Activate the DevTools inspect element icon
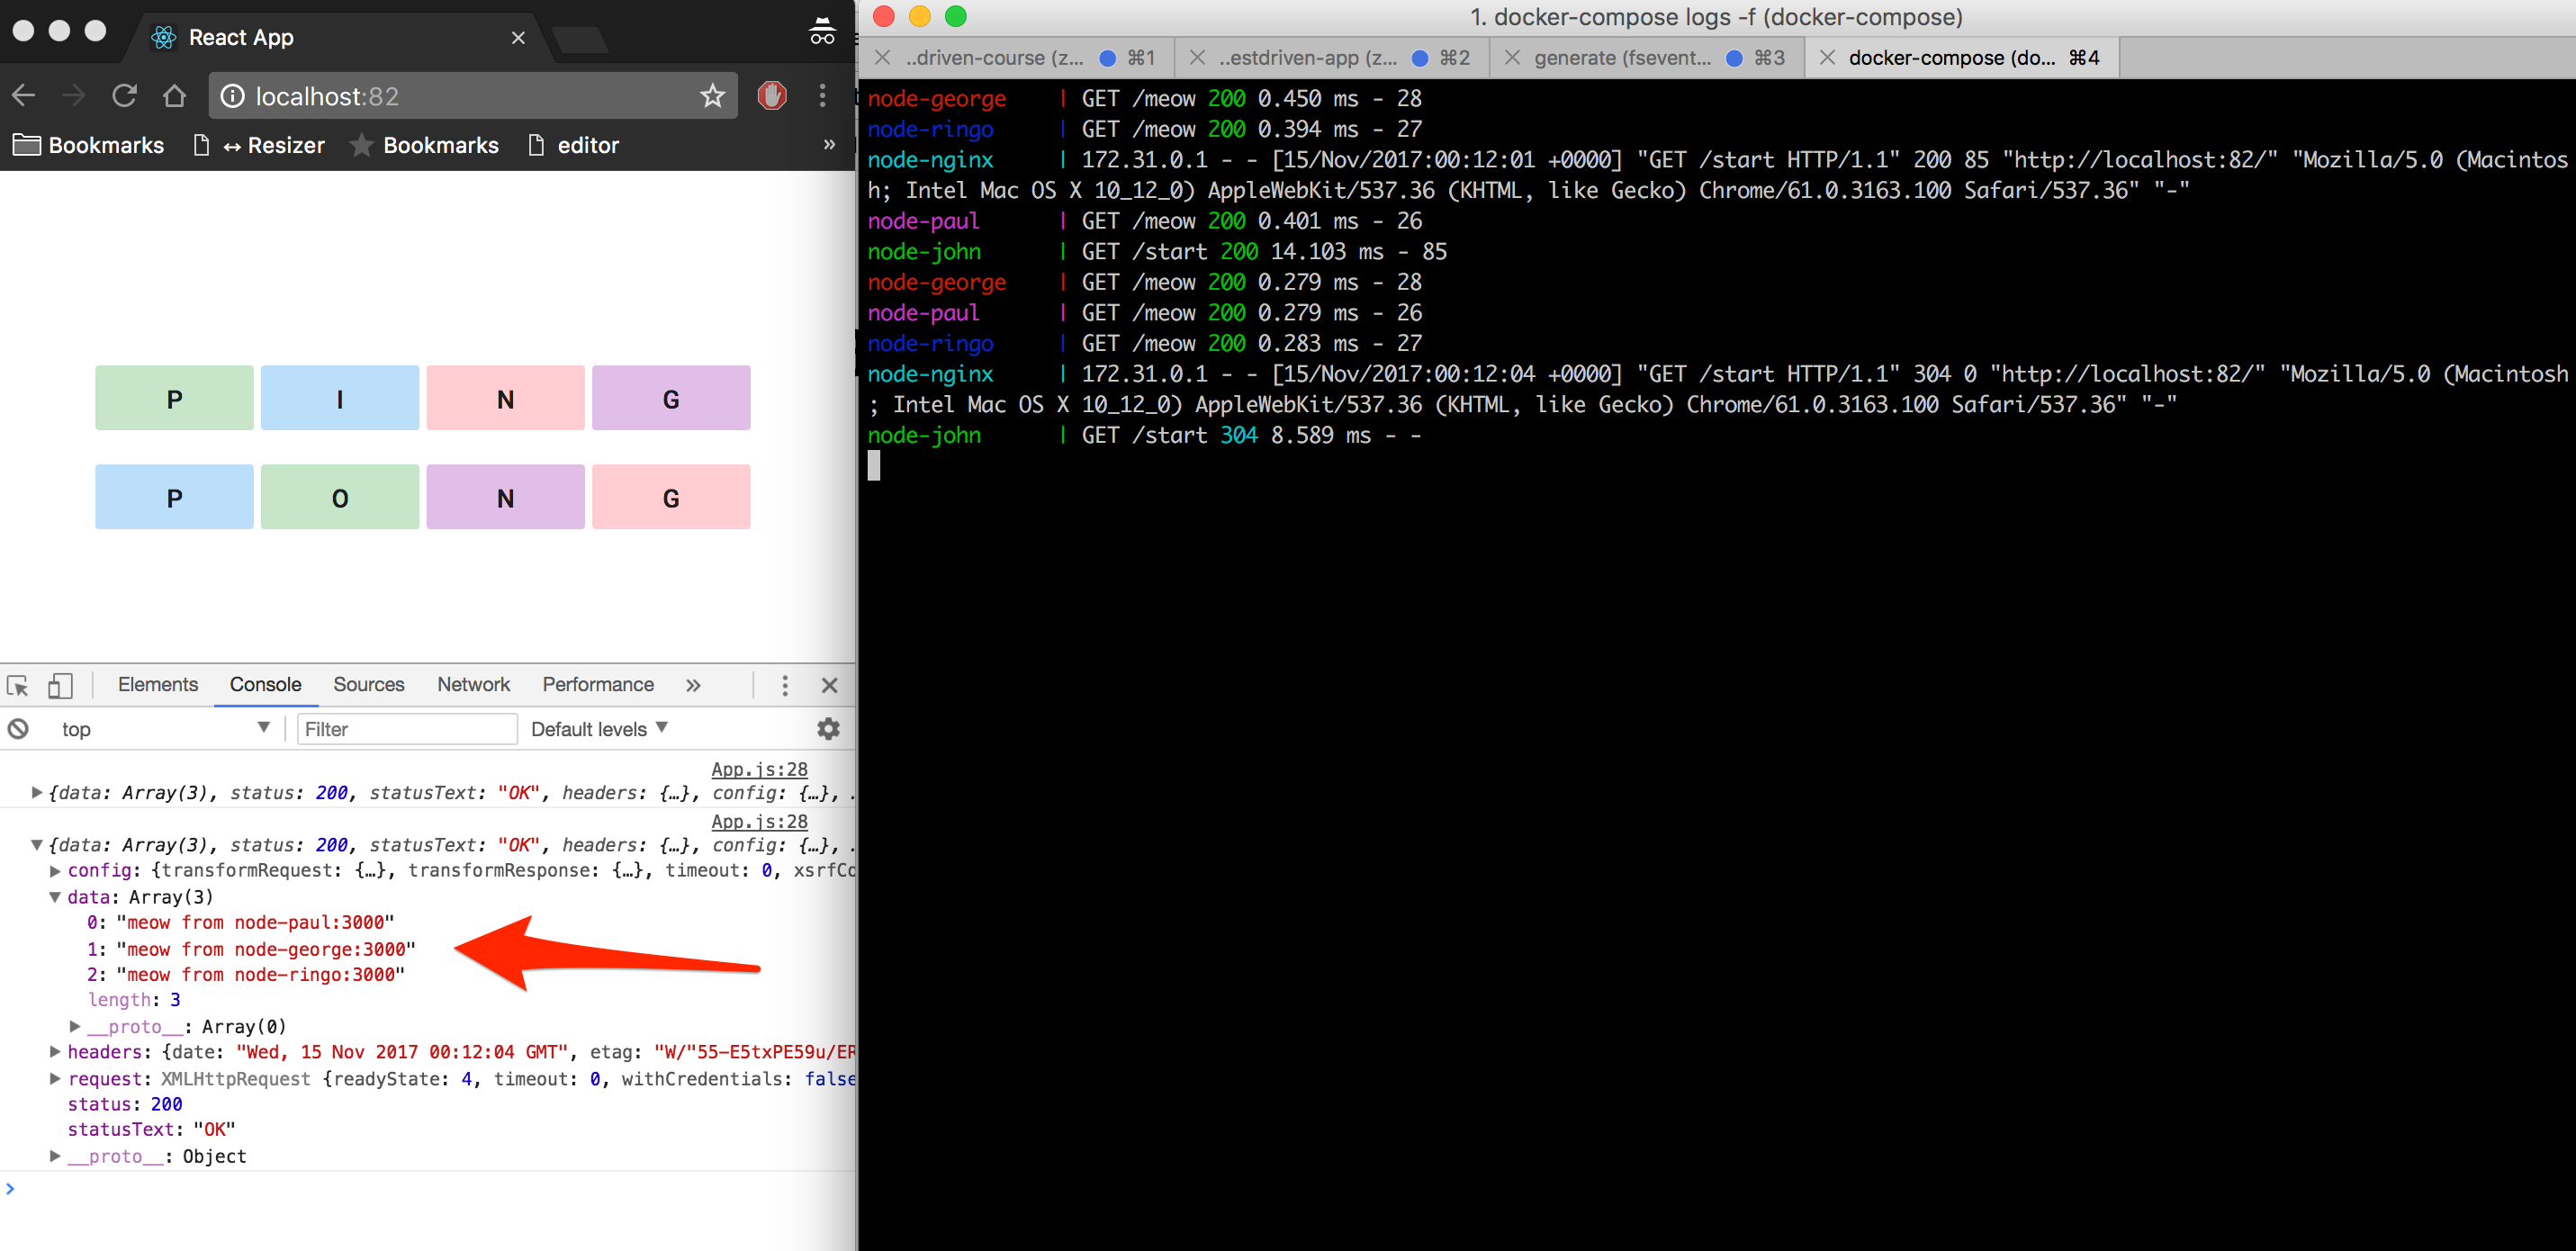Image resolution: width=2576 pixels, height=1251 pixels. [18, 685]
